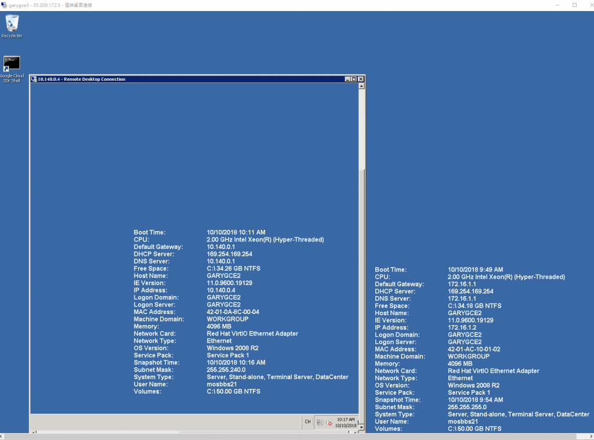This screenshot has width=594, height=440.
Task: Click the inner session snapshot time '10/10/2018 10:16 AM'
Action: (236, 362)
